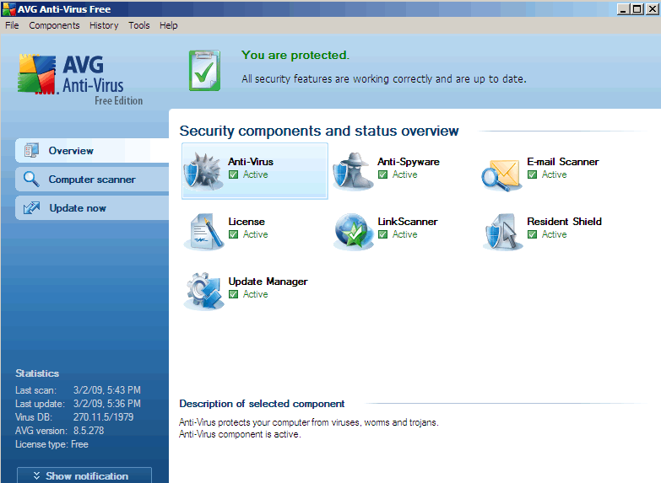
Task: Open the Update Manager gear icon
Action: click(x=204, y=291)
